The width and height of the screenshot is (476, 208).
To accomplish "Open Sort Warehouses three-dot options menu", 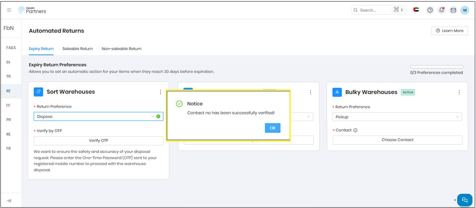I will [x=161, y=92].
